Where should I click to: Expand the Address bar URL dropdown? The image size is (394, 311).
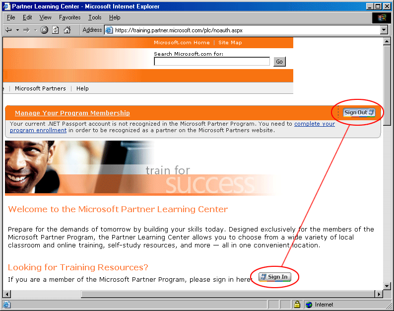click(384, 30)
